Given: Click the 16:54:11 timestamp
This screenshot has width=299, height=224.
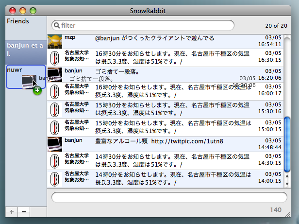Looking at the screenshot, I should point(270,44).
